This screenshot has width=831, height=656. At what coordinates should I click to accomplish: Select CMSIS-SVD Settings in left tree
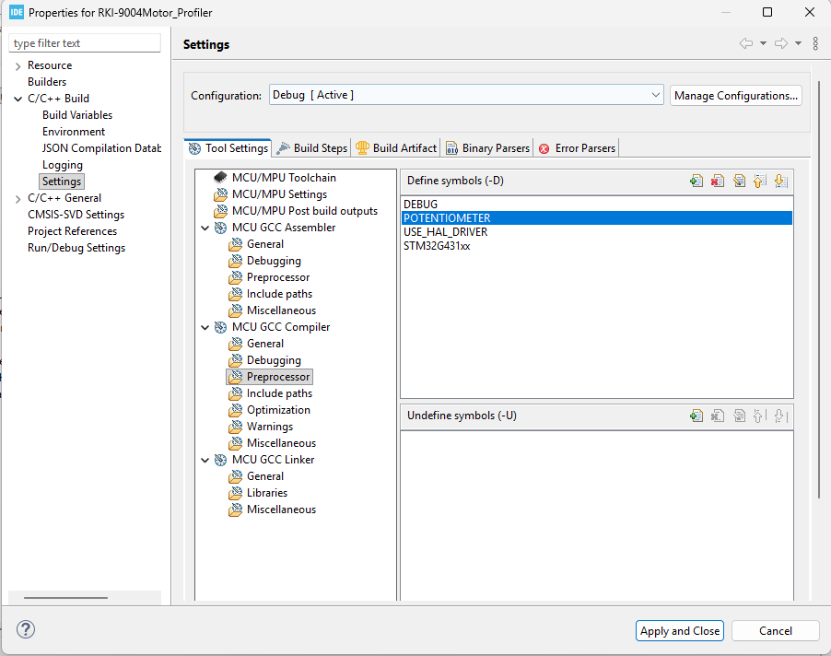(76, 215)
